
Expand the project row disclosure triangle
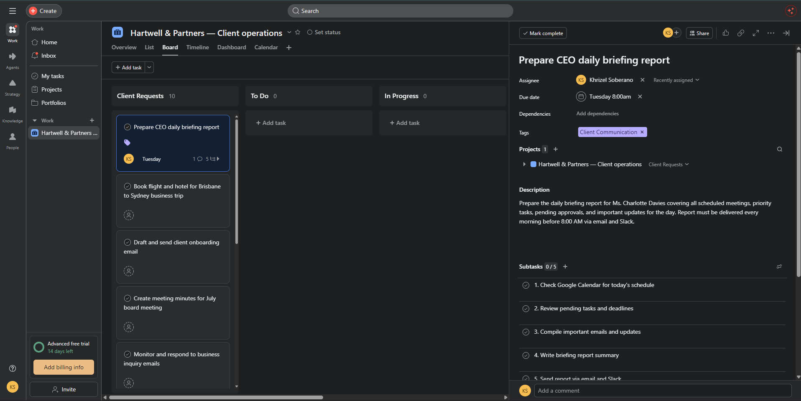[524, 164]
